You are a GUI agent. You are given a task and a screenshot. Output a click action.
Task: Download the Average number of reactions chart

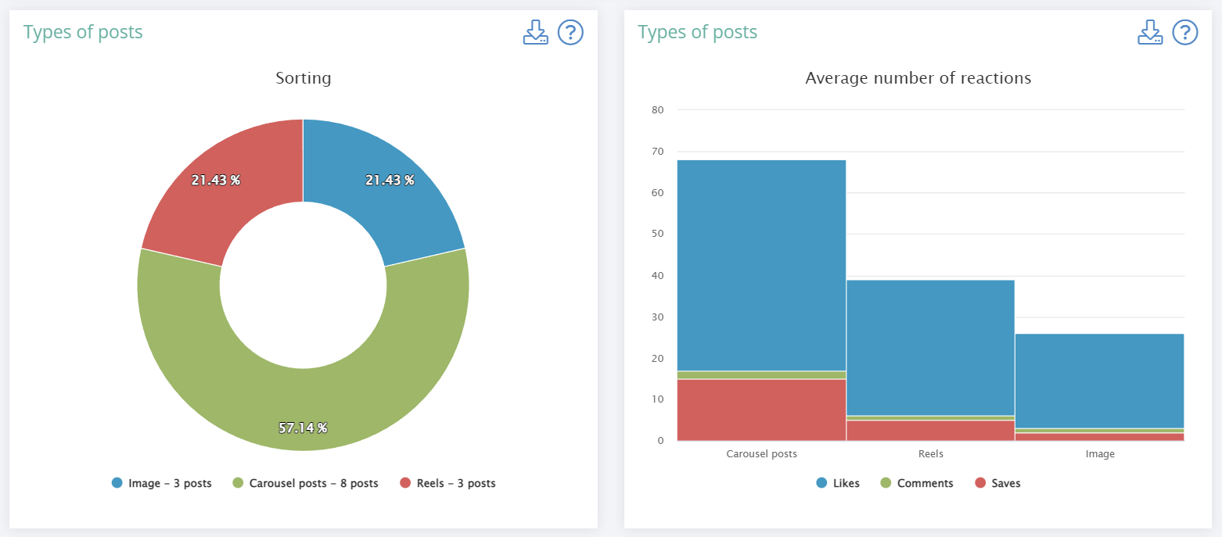coord(1149,33)
